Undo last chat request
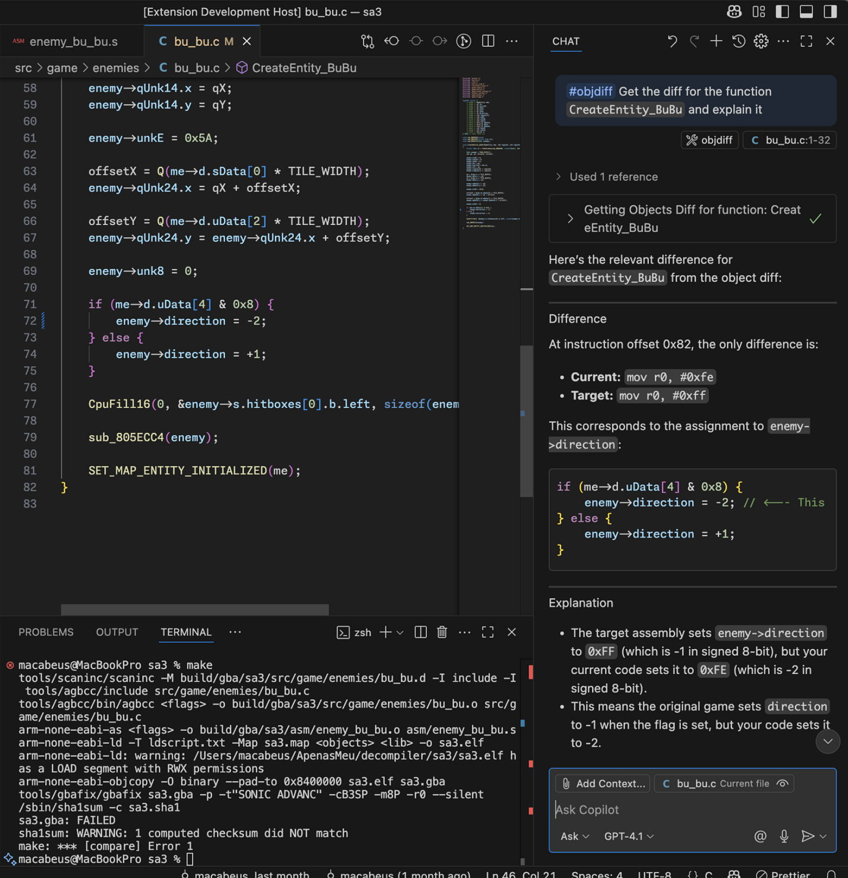Viewport: 848px width, 878px height. tap(672, 41)
